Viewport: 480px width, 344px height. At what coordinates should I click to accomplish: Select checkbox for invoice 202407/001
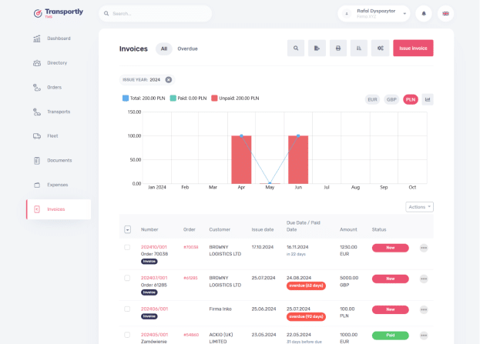click(127, 278)
